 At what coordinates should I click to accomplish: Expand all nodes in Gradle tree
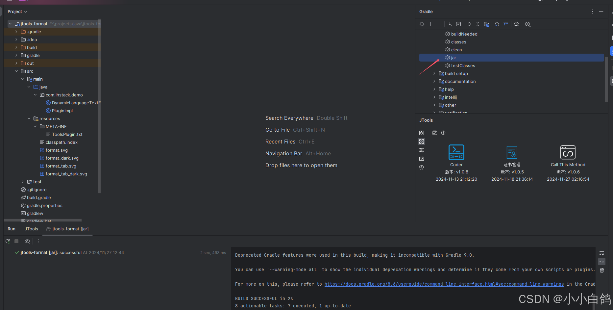[x=469, y=24]
